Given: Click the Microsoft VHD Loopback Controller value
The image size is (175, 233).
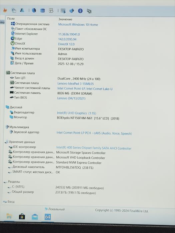Looking at the screenshot, I should pos(81,157).
